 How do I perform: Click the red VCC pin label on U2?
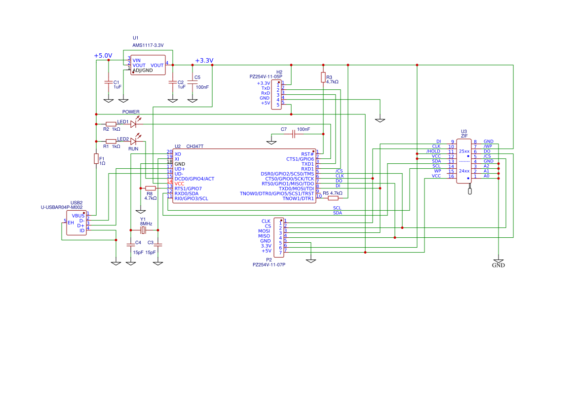tap(179, 184)
